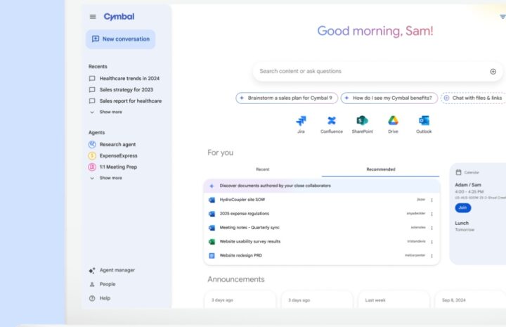Screen dimensions: 506x327
Task: Click Chat with files & links chip
Action: pyautogui.click(x=474, y=98)
